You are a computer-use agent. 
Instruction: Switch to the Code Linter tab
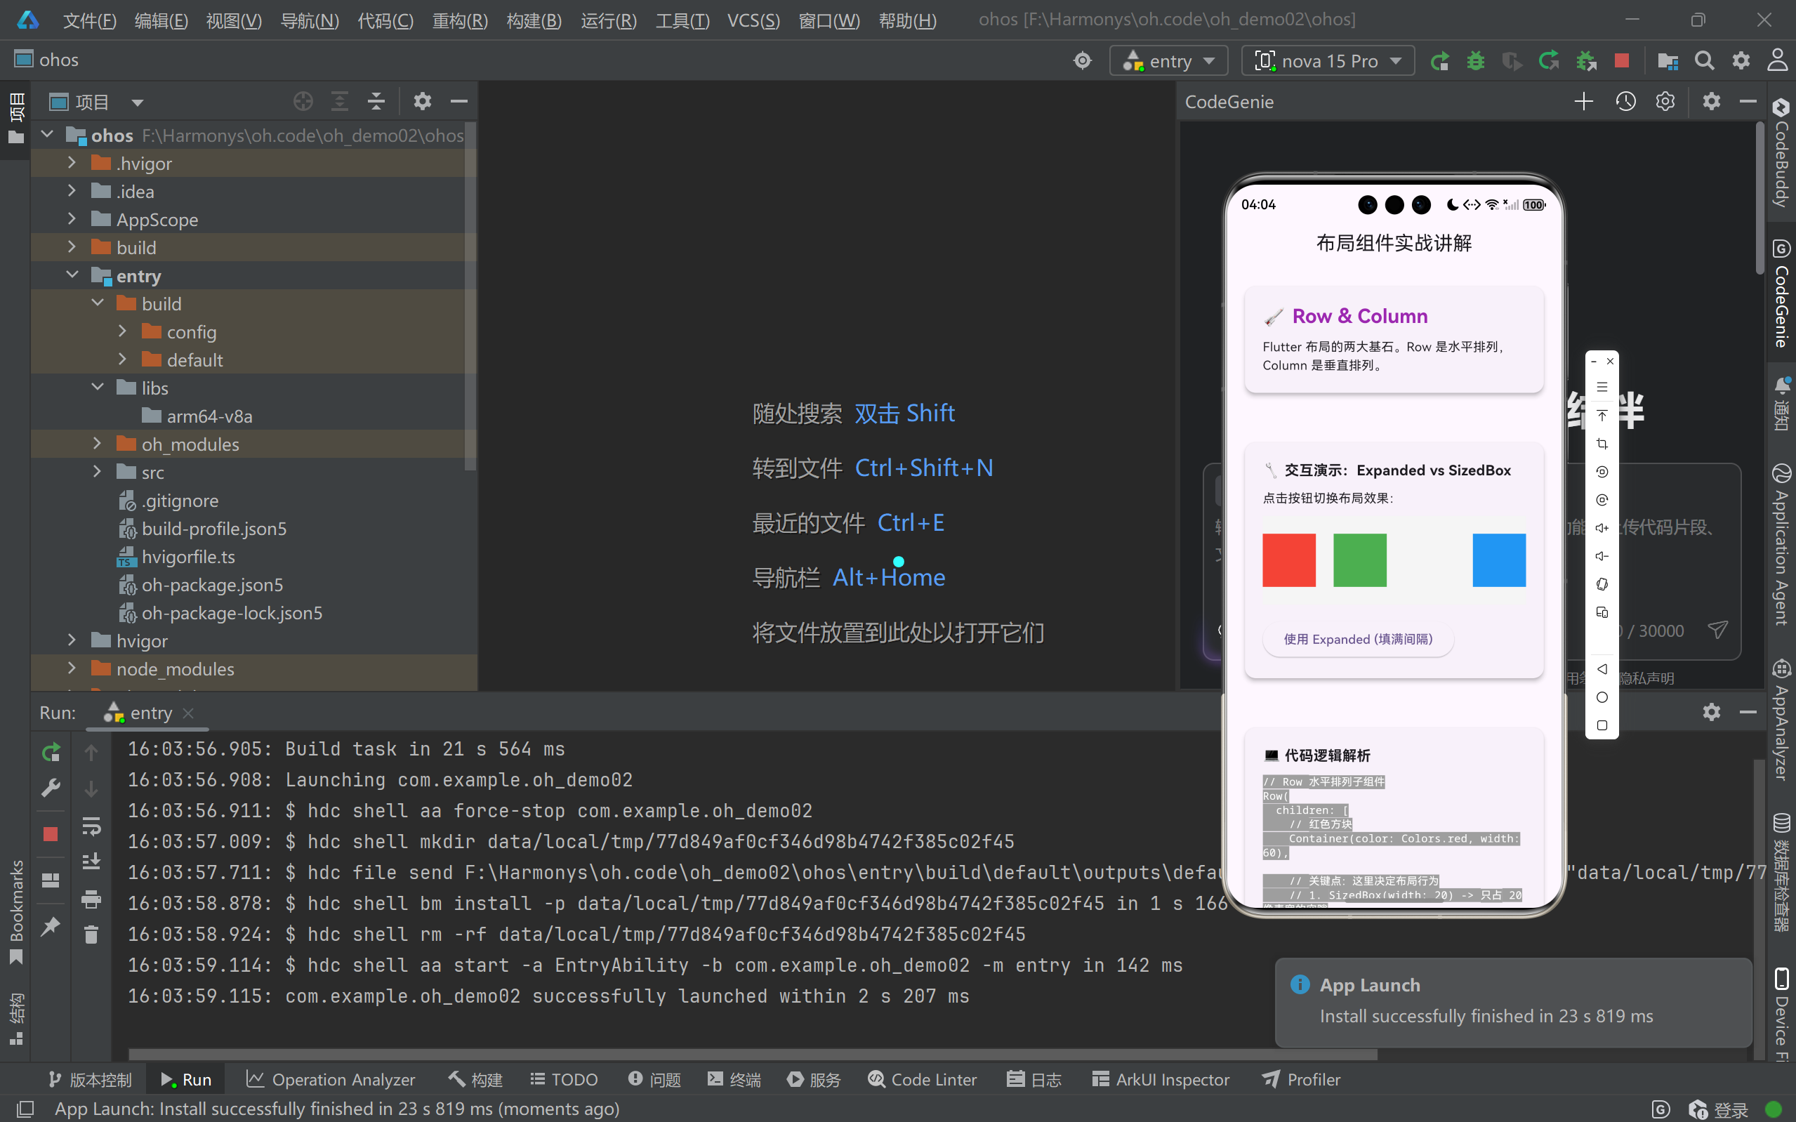tap(922, 1080)
